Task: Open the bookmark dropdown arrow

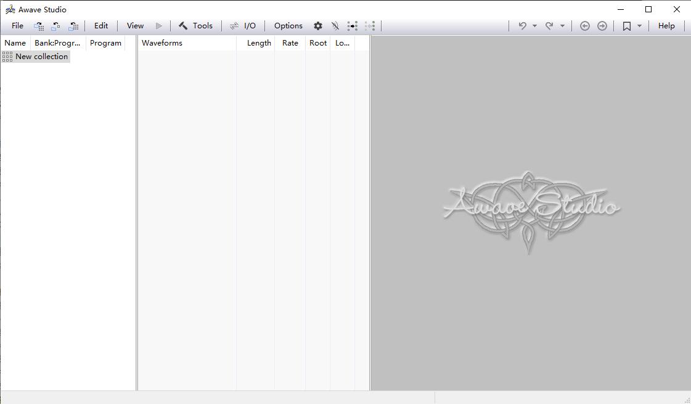Action: (639, 26)
